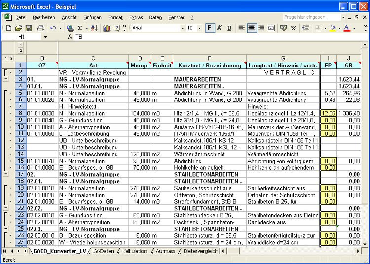370x264 pixels.
Task: Select the cell 'Wärmedämmschicht' in column F
Action: 210,154
